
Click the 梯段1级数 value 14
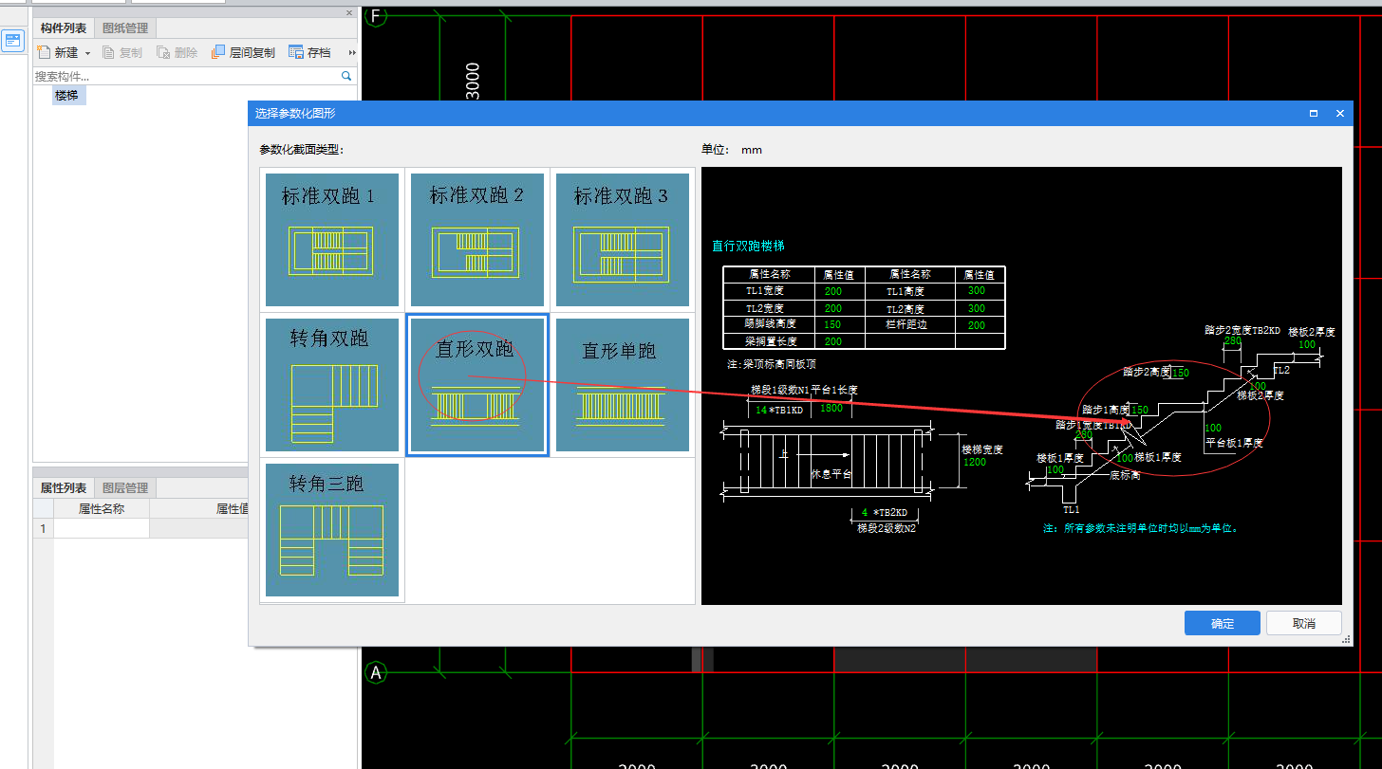tap(761, 410)
